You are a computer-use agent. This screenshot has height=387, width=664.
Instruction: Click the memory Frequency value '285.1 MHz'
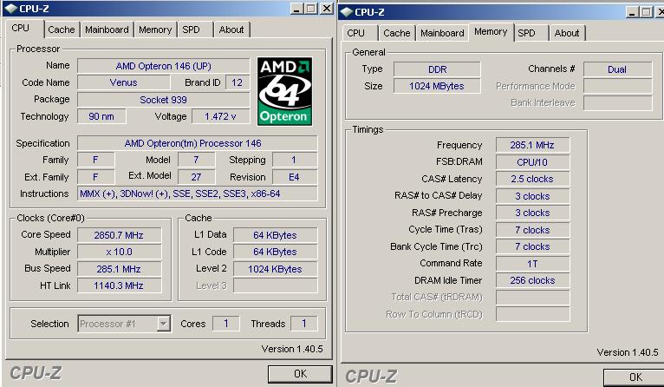(532, 145)
